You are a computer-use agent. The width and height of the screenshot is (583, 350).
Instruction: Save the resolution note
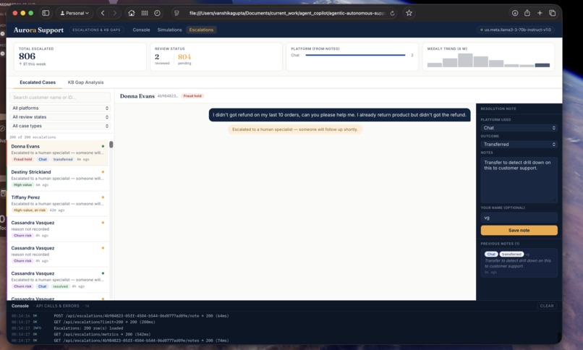coord(519,231)
